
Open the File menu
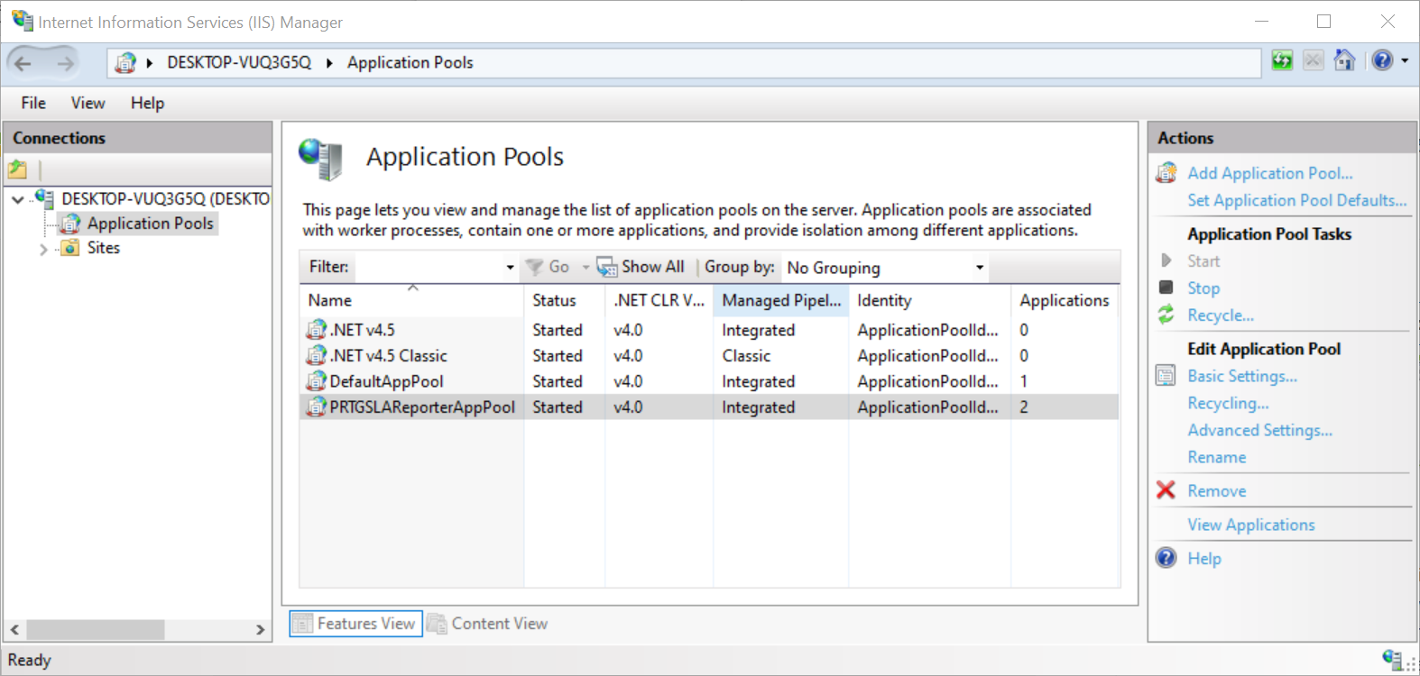pyautogui.click(x=33, y=103)
